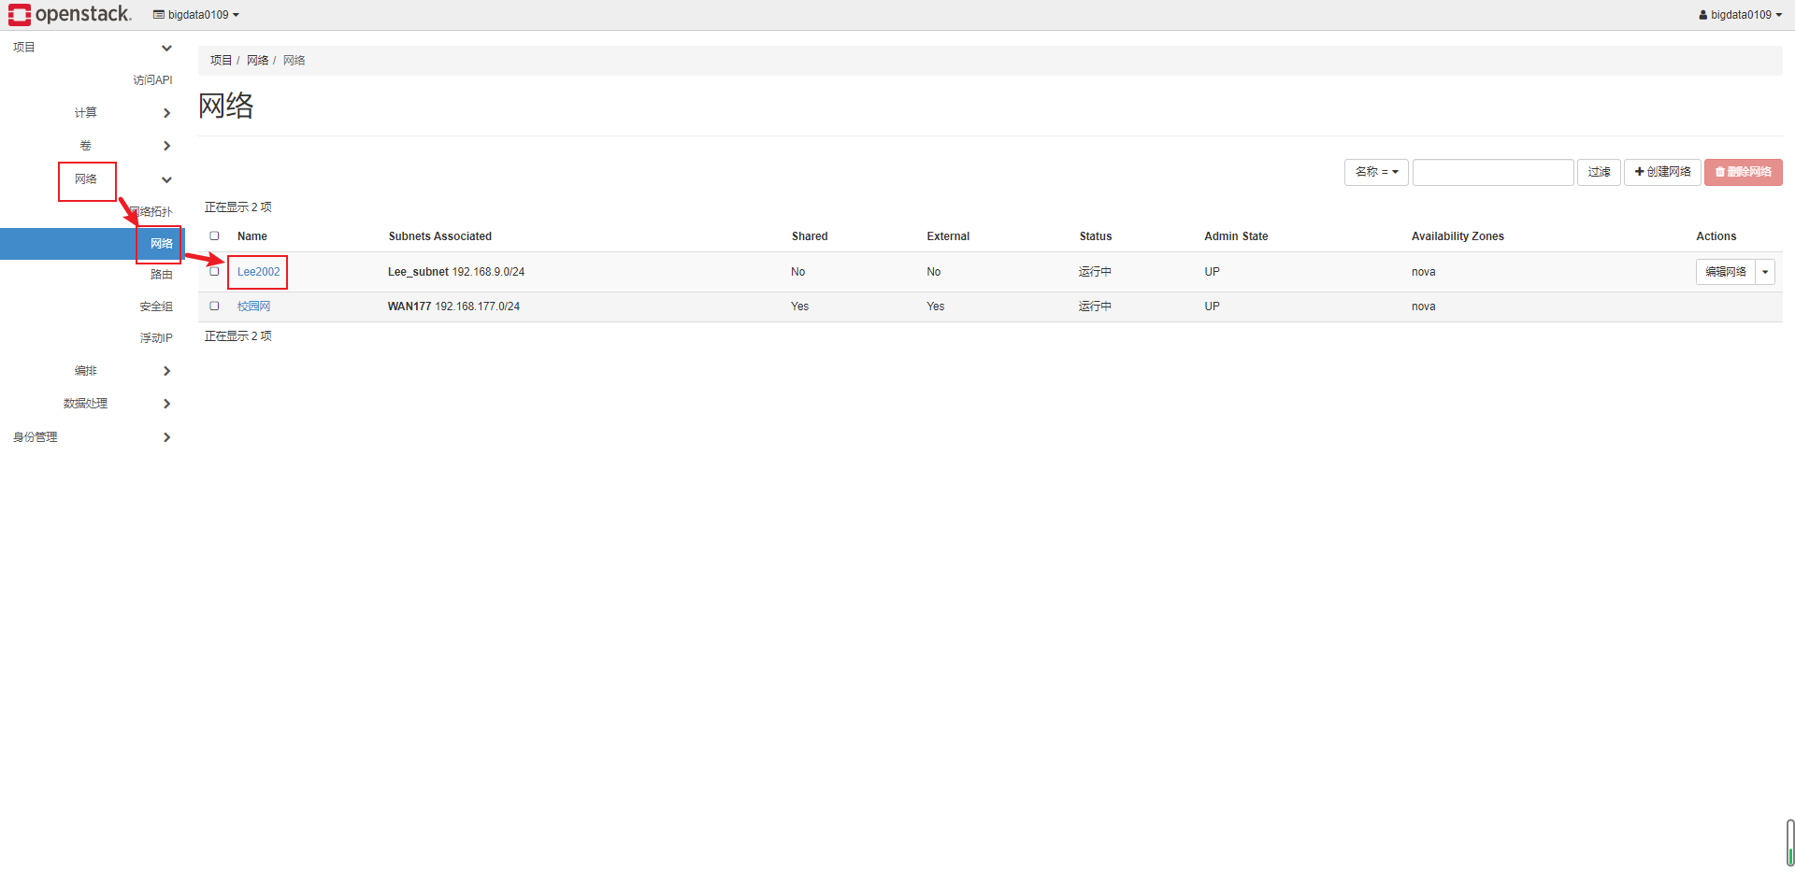Check the Lee2002 row checkbox

(x=214, y=272)
